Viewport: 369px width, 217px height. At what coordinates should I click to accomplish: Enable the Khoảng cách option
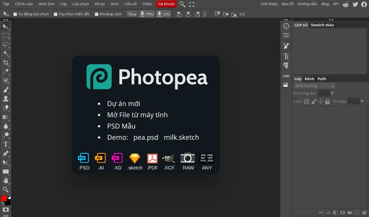tap(96, 14)
